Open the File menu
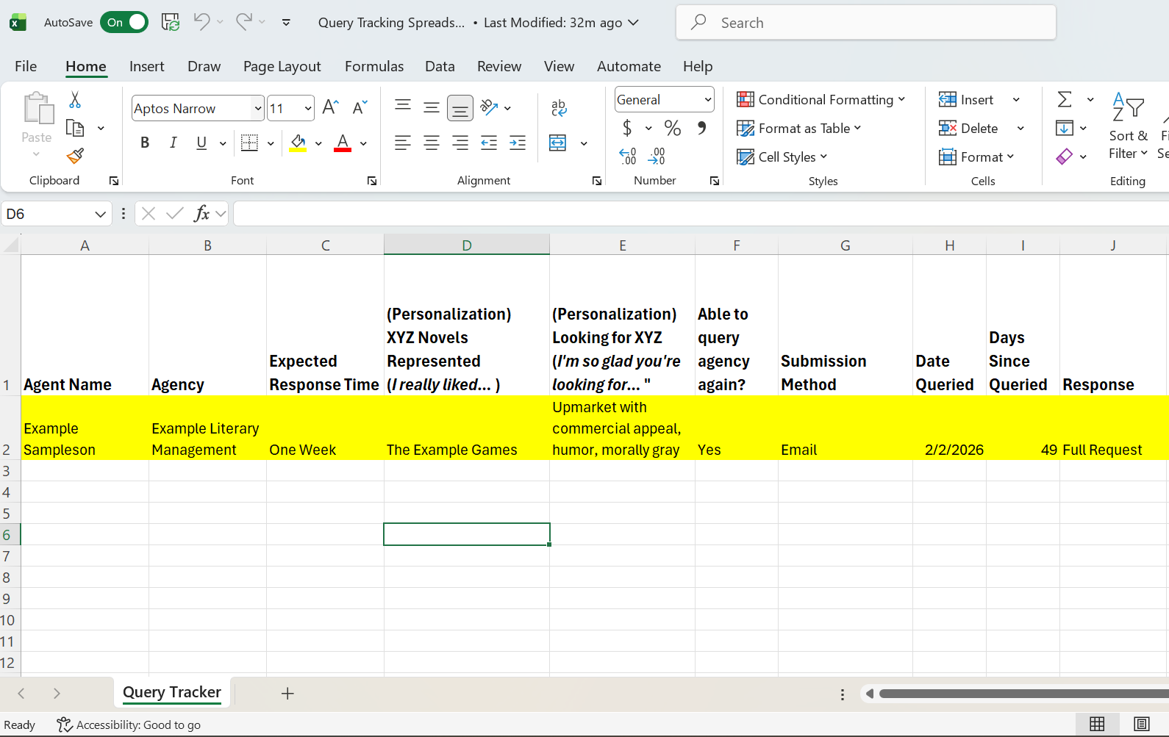1169x737 pixels. coord(26,66)
